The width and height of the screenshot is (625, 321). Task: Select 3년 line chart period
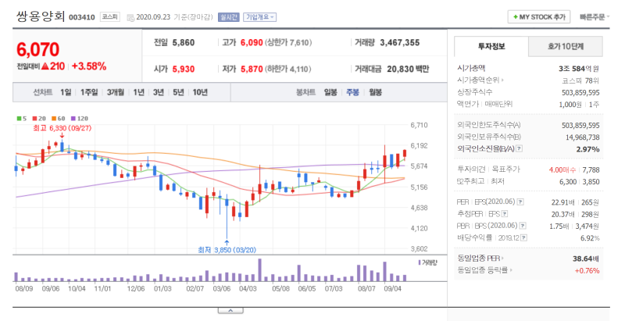click(159, 92)
